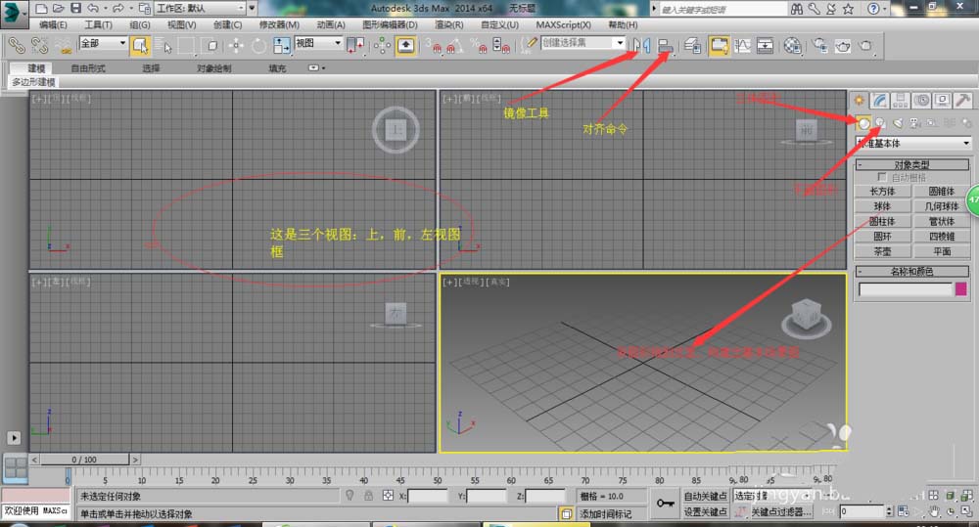Toggle Keyboard Shortcut Override icon
Screen dimensions: 979x527
coord(406,46)
